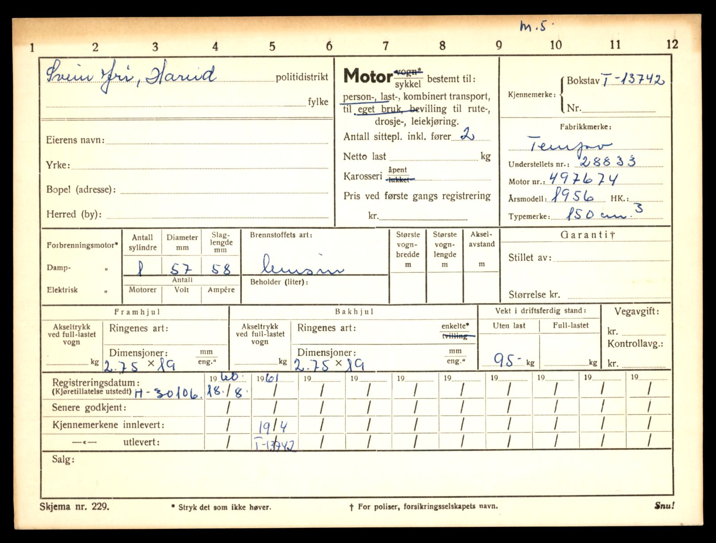This screenshot has height=543, width=716.
Task: Click the Antall sylindre value cell
Action: click(x=141, y=268)
